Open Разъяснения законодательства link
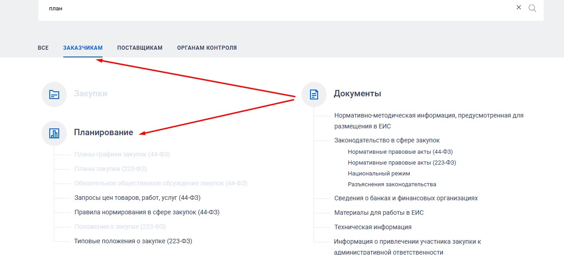The image size is (564, 255). coord(392,184)
